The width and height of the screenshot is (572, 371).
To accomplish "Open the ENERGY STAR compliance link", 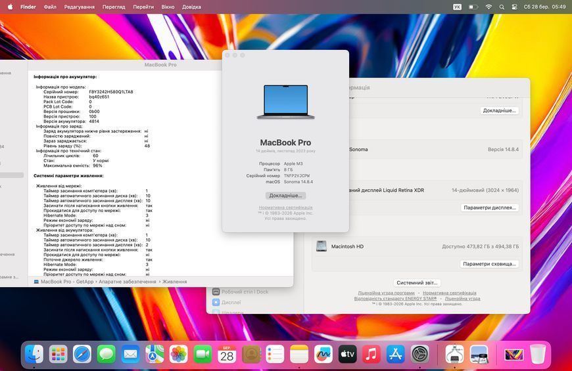I will (395, 299).
